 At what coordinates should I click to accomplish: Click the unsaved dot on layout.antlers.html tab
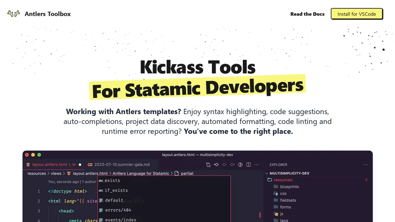tap(80, 165)
